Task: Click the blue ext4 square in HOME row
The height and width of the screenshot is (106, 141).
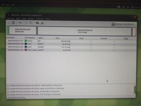Action: coord(26,47)
